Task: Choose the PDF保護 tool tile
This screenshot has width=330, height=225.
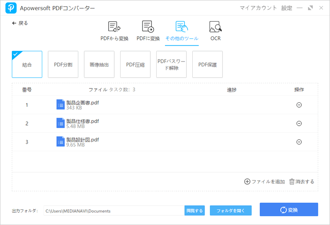Action: 208,64
